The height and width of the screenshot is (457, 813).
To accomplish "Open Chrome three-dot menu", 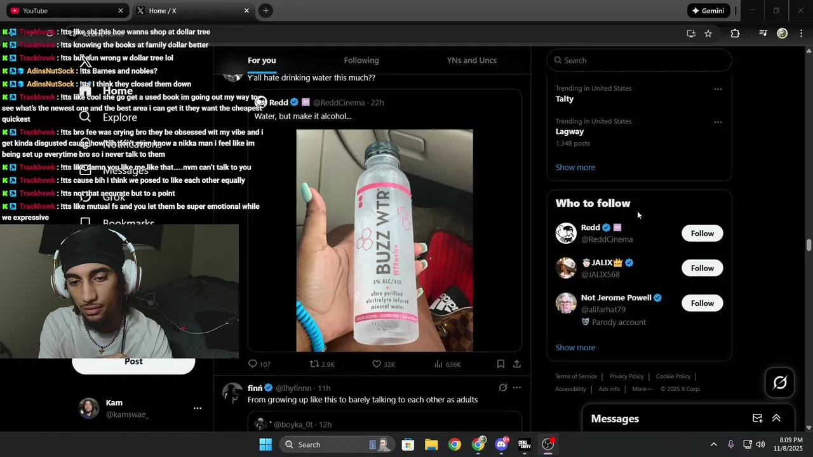I will coord(800,34).
